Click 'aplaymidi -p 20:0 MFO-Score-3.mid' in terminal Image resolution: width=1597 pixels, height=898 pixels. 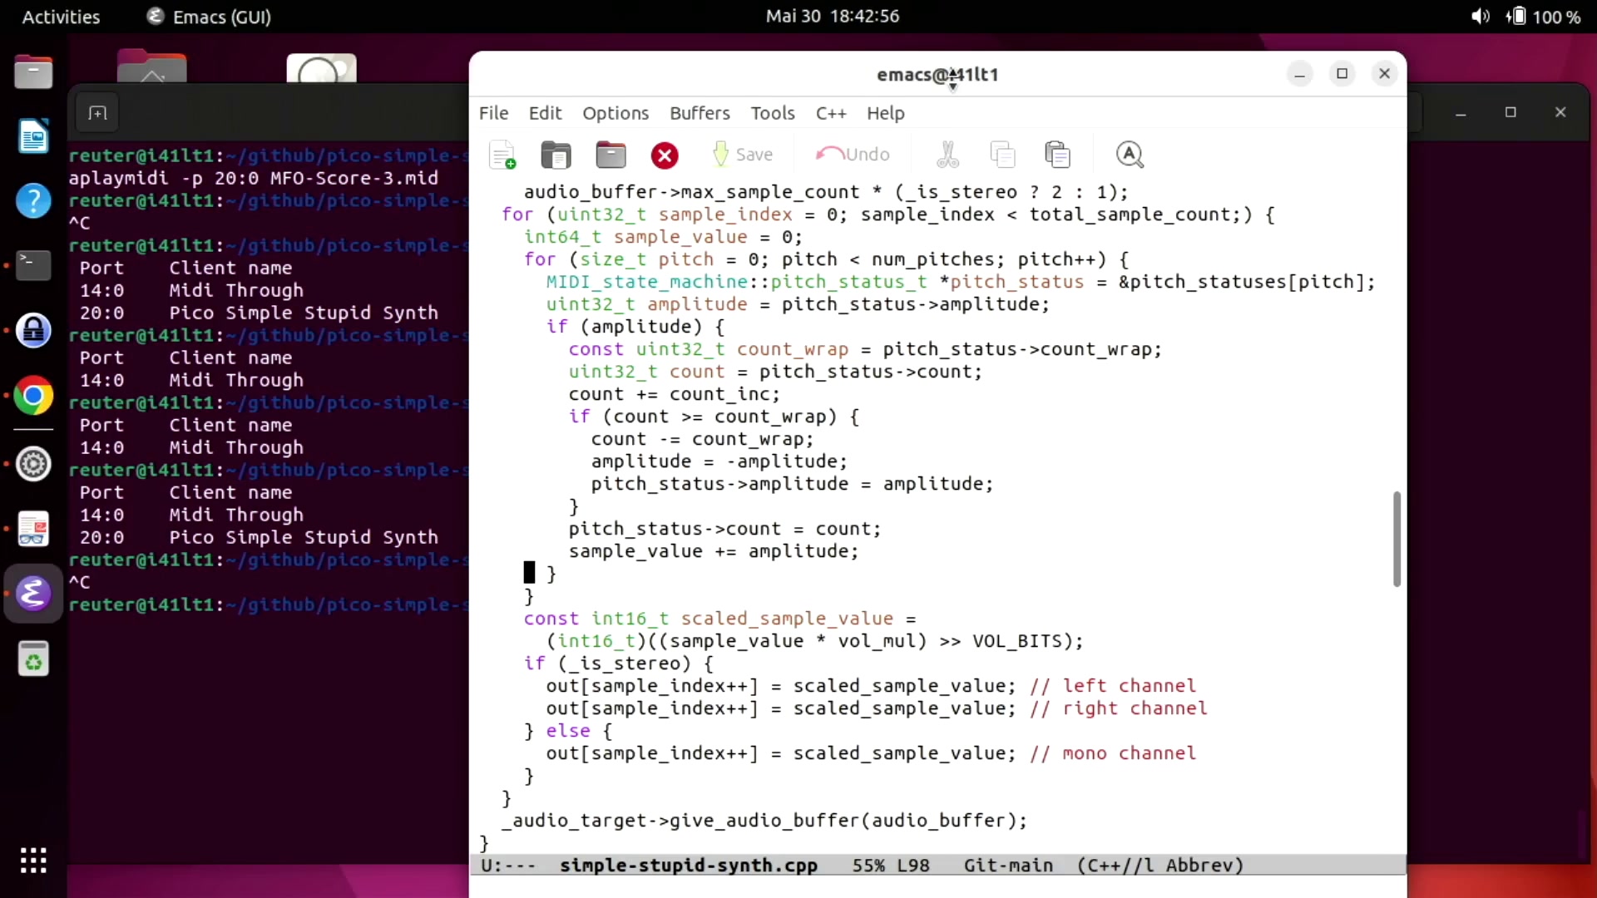[x=253, y=178]
